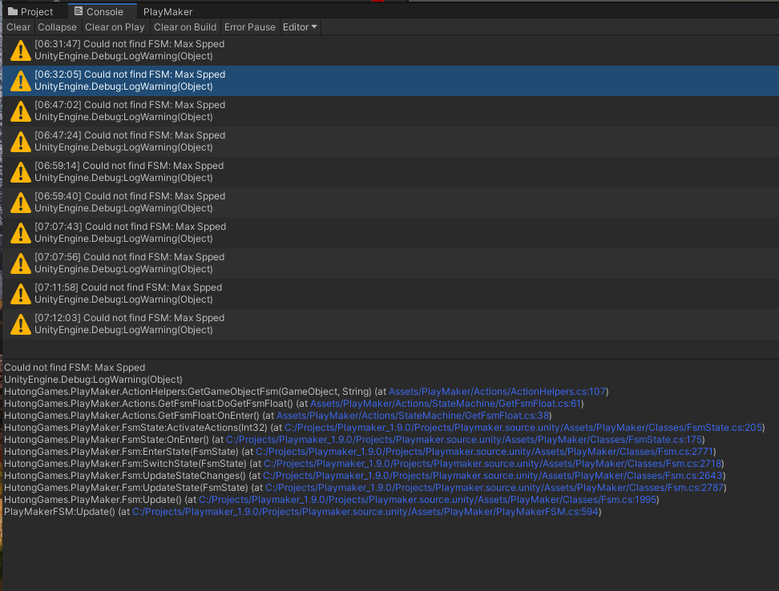
Task: Select log message at 06:47:24
Action: click(390, 142)
